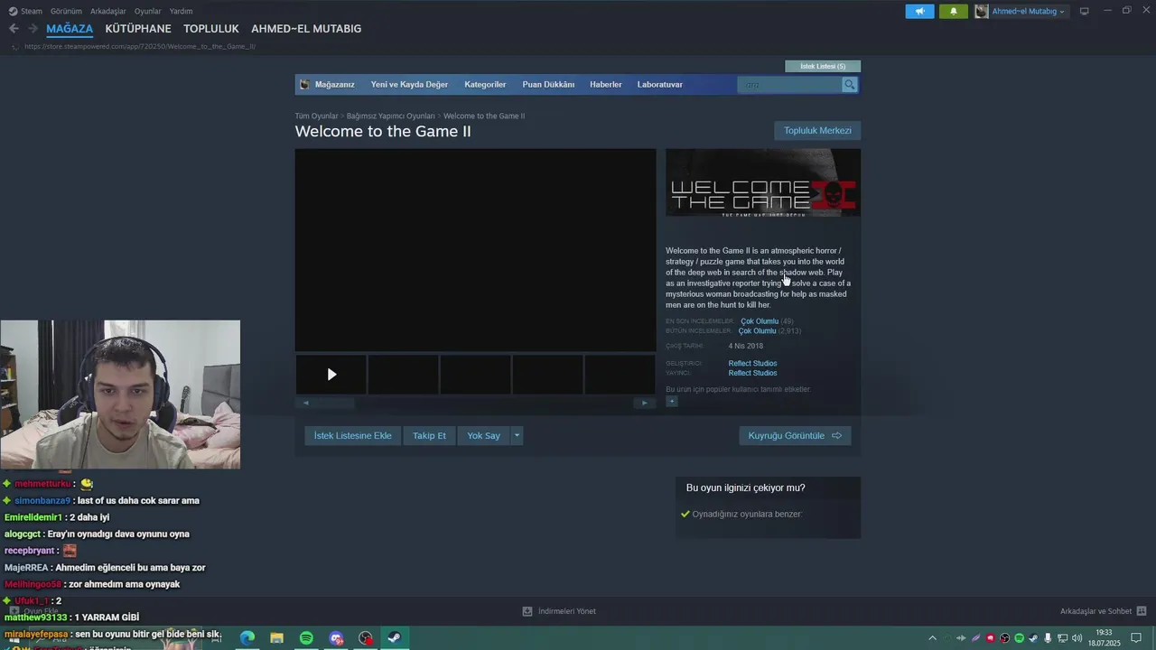1156x650 pixels.
Task: Click the download manager icon beside İndirmeleri Yönet
Action: 527,611
